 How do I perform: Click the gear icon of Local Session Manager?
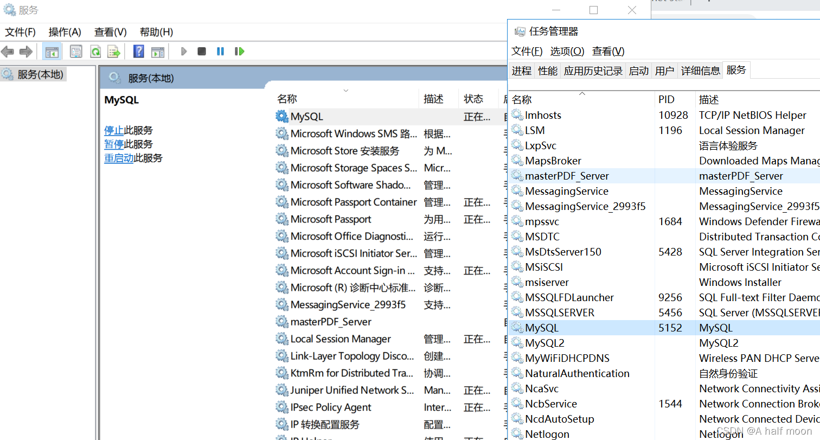[x=282, y=339]
